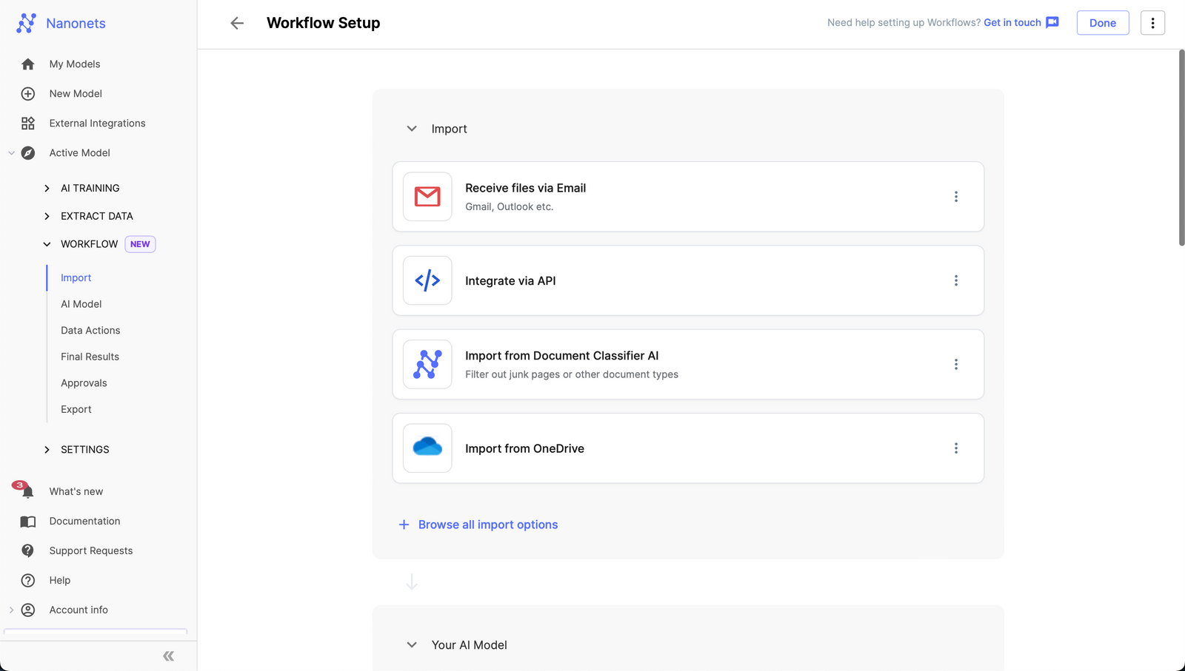Open the Data Actions workflow step

[x=90, y=330]
